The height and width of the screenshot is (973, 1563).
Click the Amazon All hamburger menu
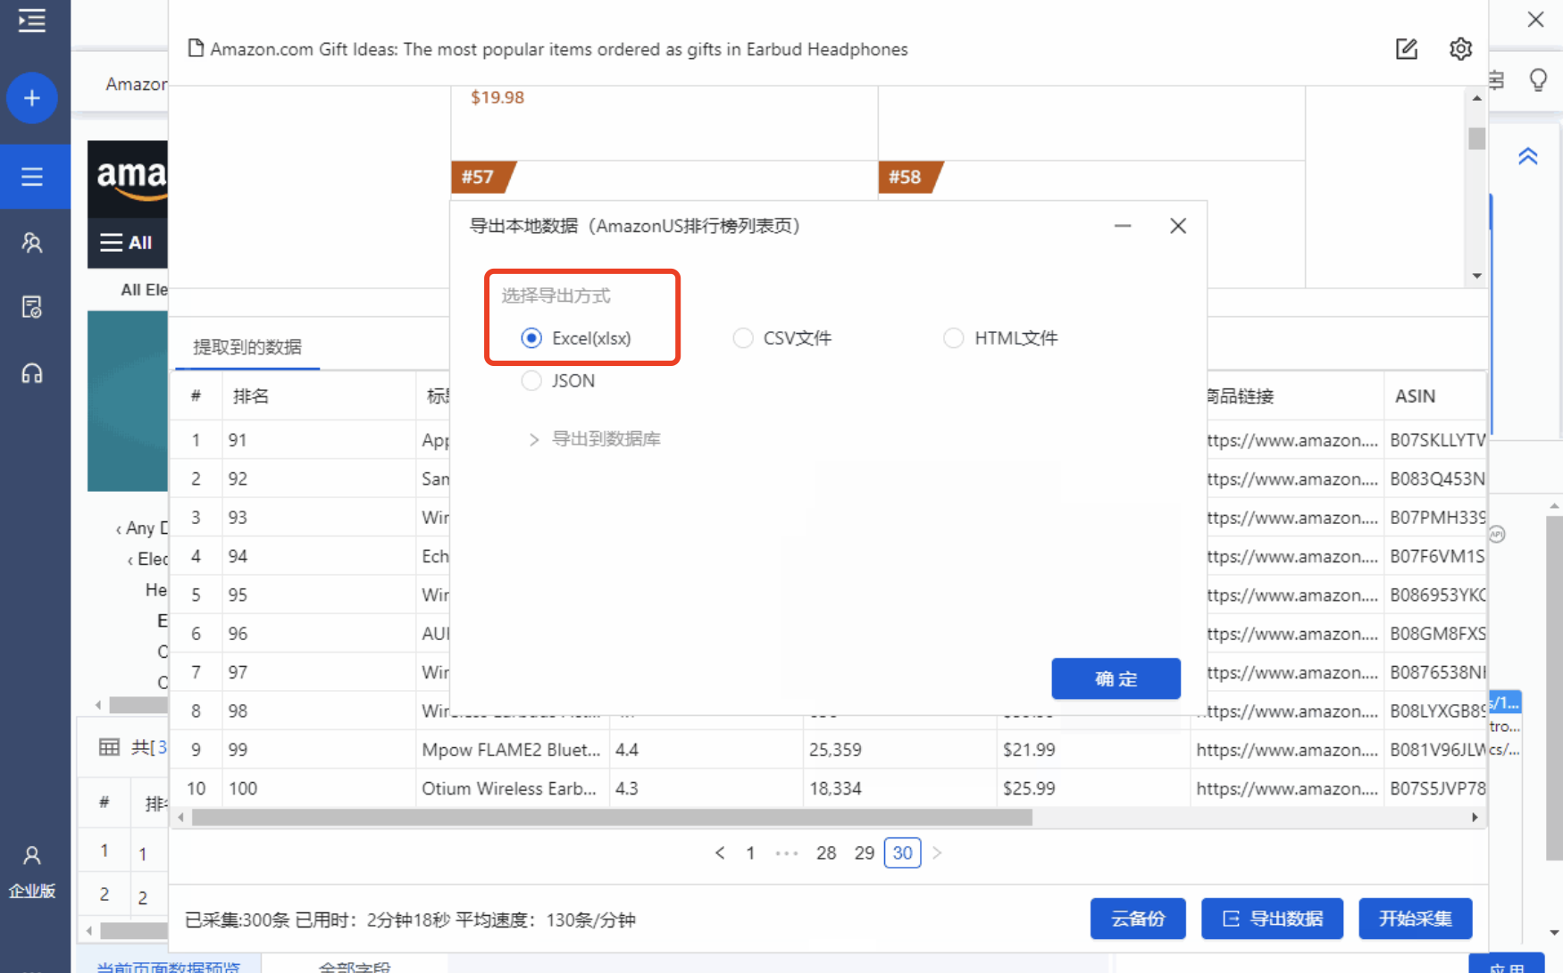coord(126,243)
